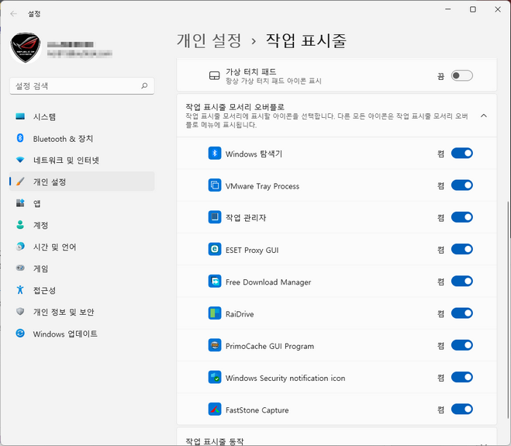The width and height of the screenshot is (511, 446).
Task: Turn off the 작업 관리자 toggle
Action: click(x=462, y=217)
